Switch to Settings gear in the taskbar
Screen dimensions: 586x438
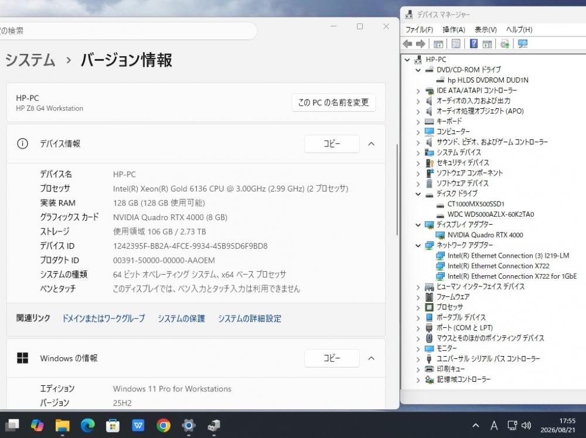[188, 425]
